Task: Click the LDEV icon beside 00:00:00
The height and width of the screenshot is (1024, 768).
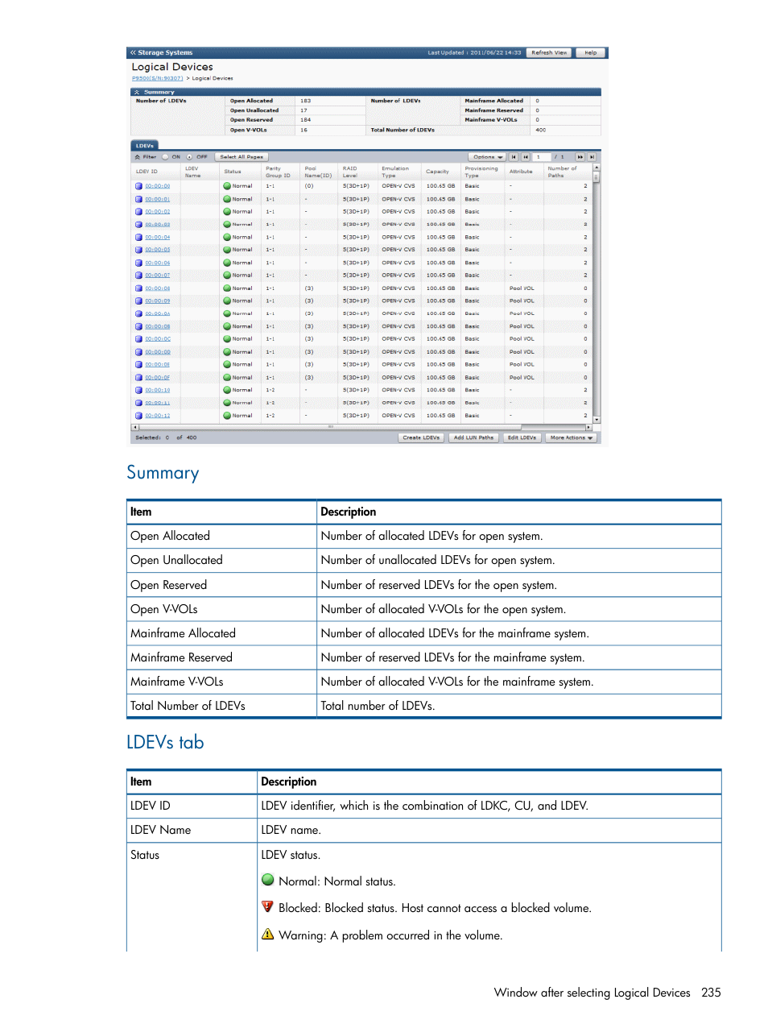Action: click(138, 186)
